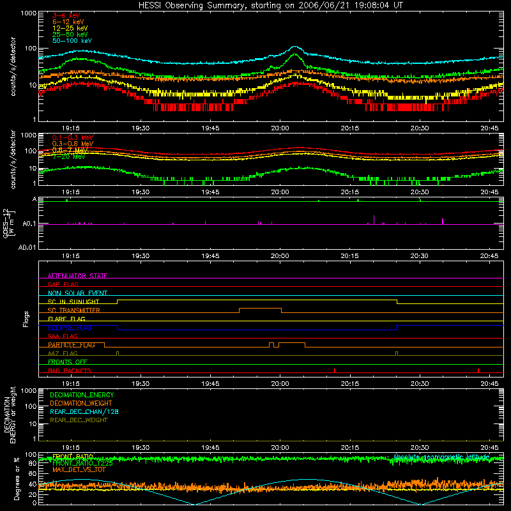The height and width of the screenshot is (511, 511).
Task: Select the 12-25 keV legend label
Action: [x=70, y=28]
